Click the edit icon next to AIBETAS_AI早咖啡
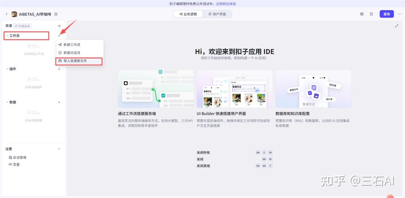Viewport: 405px width, 198px height. pyautogui.click(x=56, y=14)
